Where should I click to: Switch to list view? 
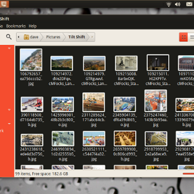point(192,37)
